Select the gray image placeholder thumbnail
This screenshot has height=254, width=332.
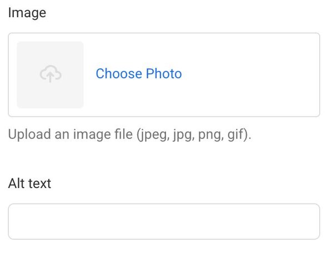[50, 75]
